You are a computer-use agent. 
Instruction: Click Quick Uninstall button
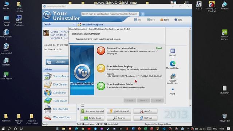119,111
